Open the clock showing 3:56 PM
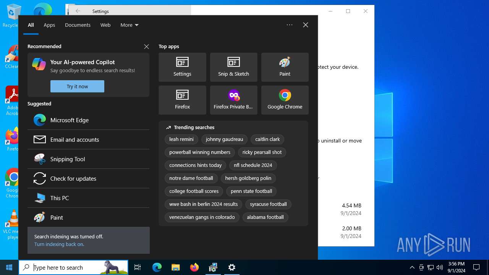This screenshot has width=489, height=275. click(x=457, y=267)
